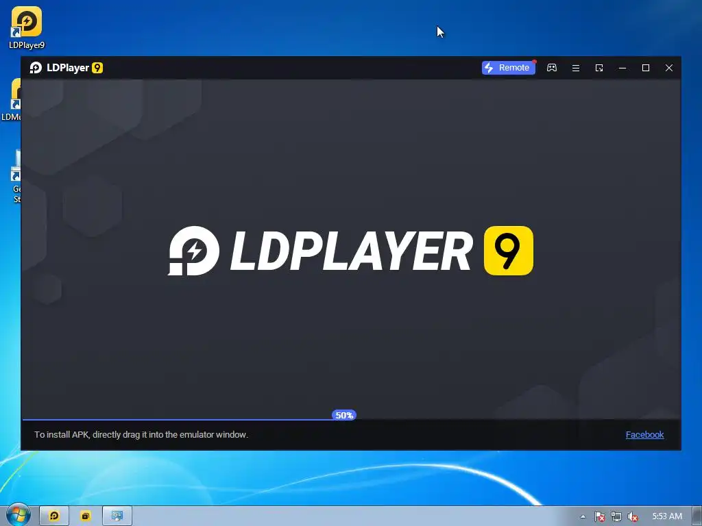The width and height of the screenshot is (702, 526).
Task: Click the Remote button in LDPlayer title bar
Action: 508,68
